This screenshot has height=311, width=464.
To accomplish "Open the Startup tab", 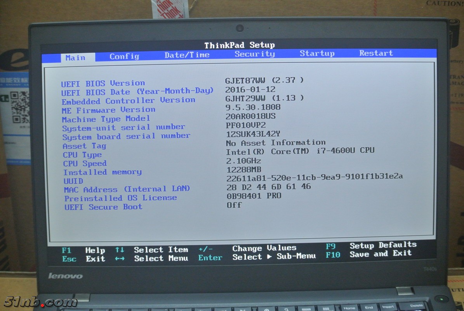I will coord(317,53).
